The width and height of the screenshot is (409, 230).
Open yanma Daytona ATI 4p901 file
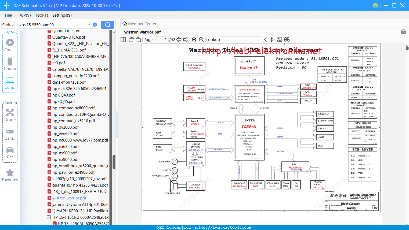(x=81, y=205)
